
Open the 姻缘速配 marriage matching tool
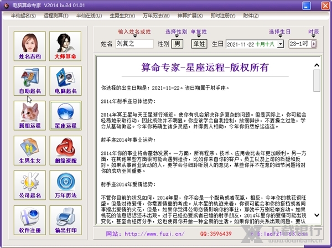tap(65, 151)
